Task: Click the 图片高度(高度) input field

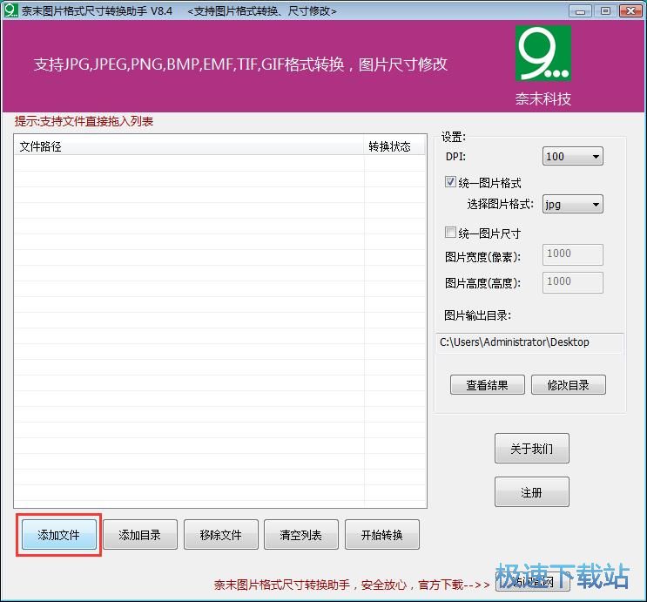Action: (x=573, y=282)
